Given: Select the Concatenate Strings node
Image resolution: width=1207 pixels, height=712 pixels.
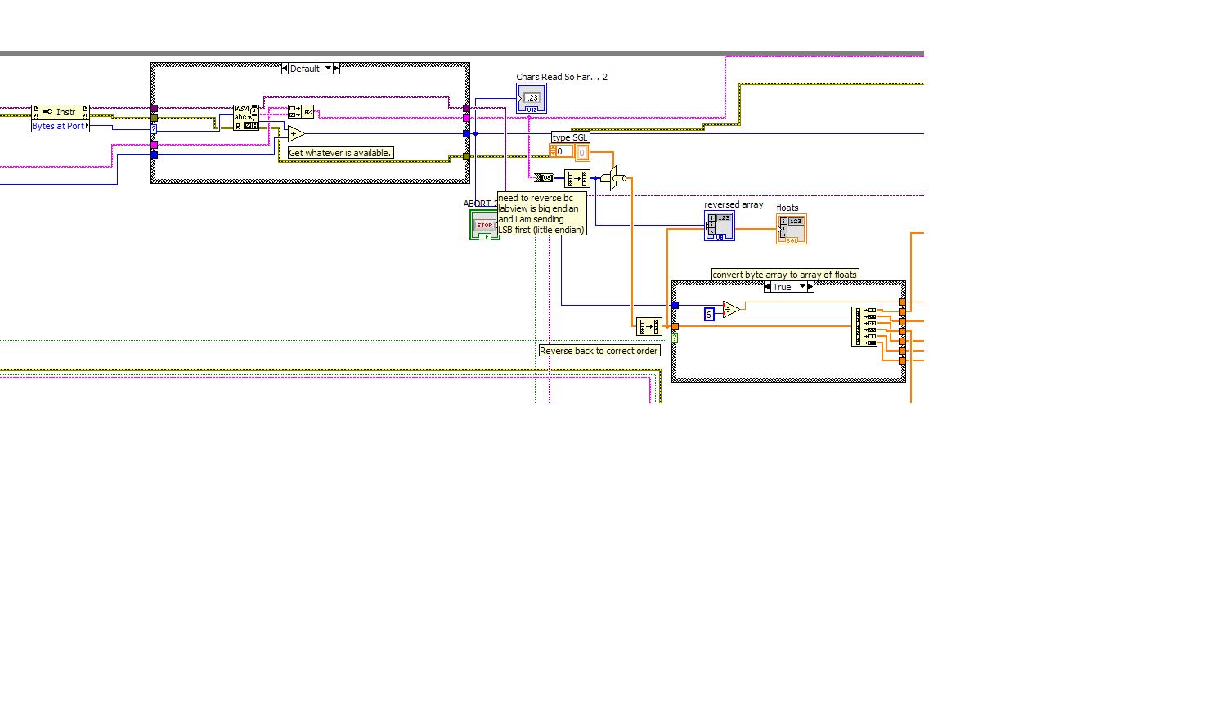Looking at the screenshot, I should pos(300,111).
